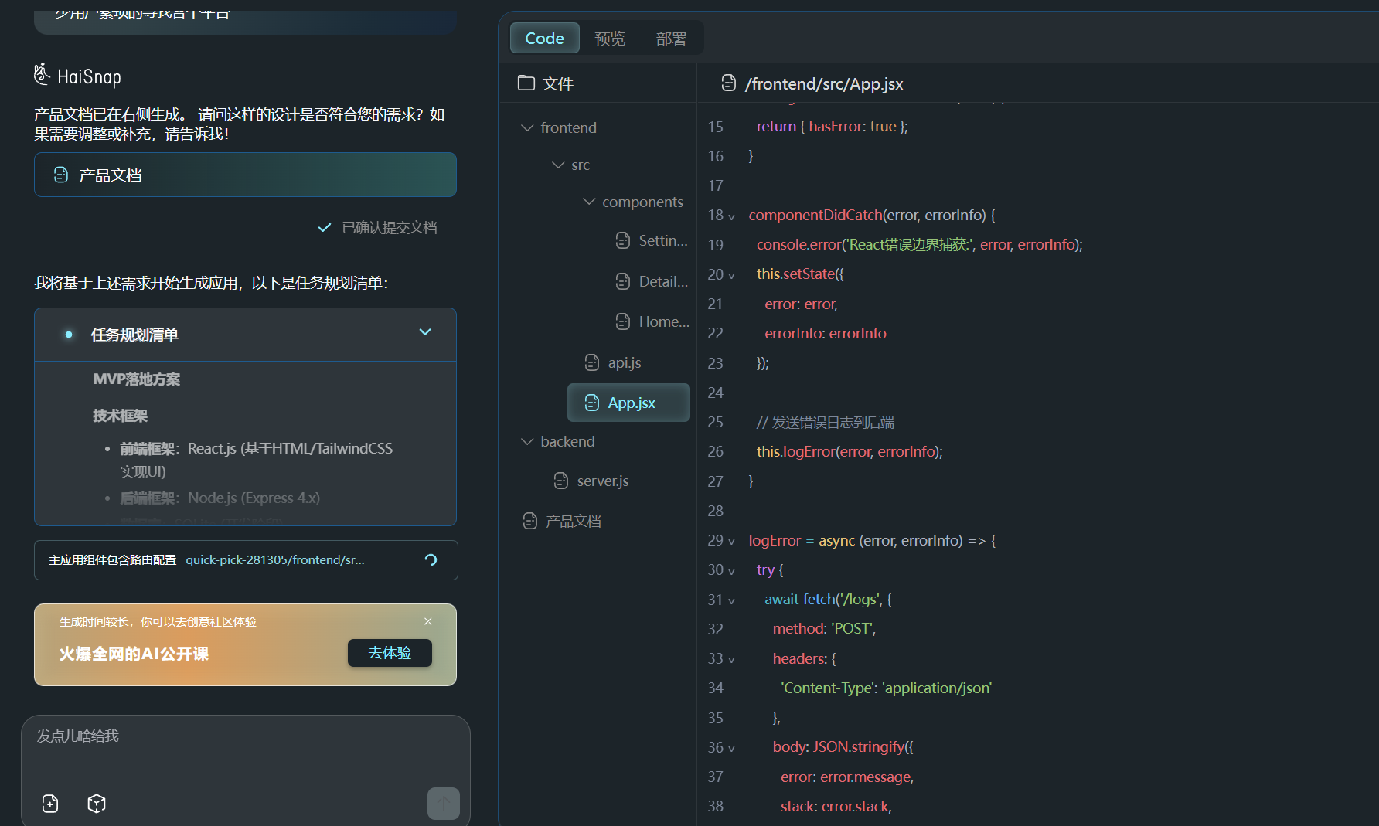
Task: Click the api.js file icon
Action: pyautogui.click(x=591, y=362)
